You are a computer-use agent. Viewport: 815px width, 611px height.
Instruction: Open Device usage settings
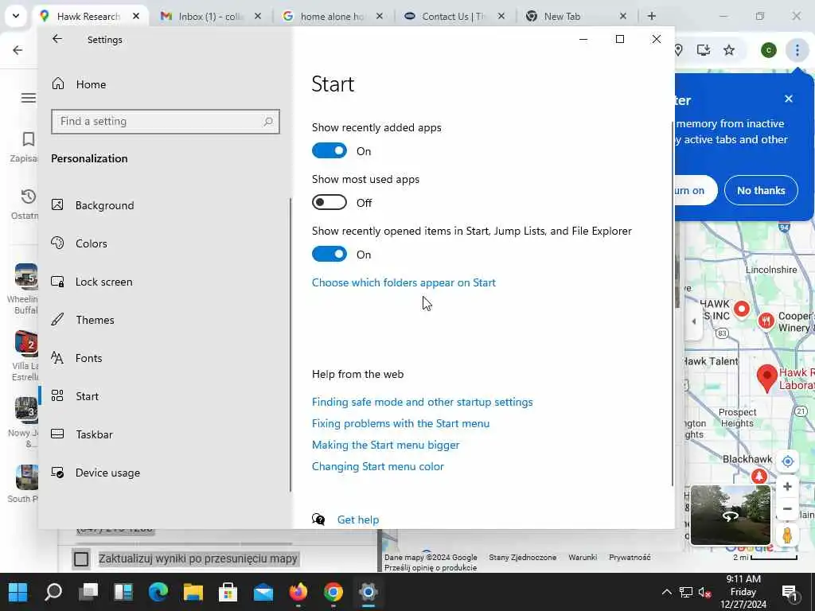[96, 473]
